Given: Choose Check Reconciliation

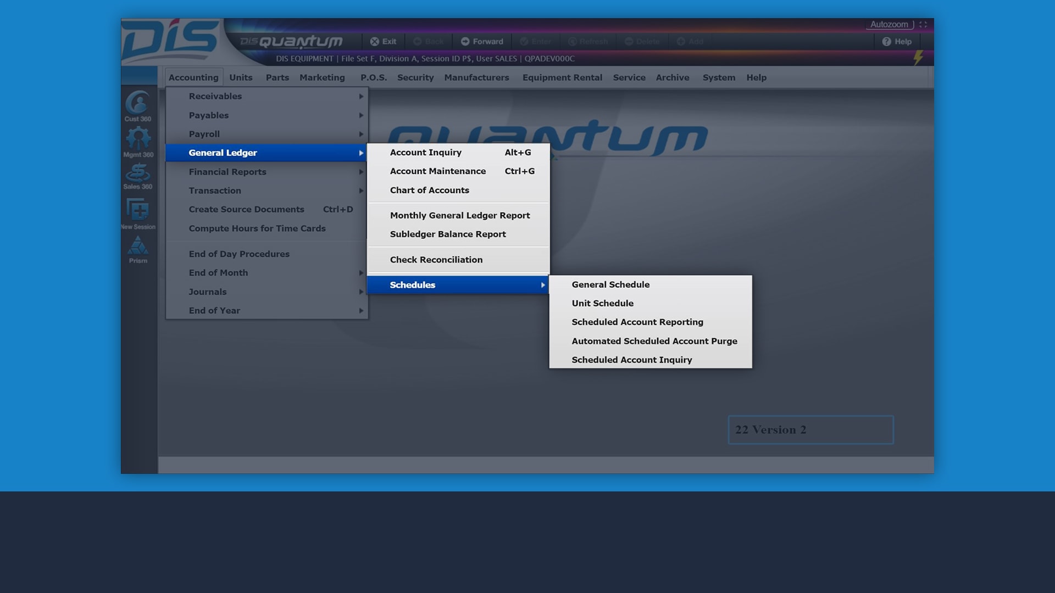Looking at the screenshot, I should (x=458, y=260).
